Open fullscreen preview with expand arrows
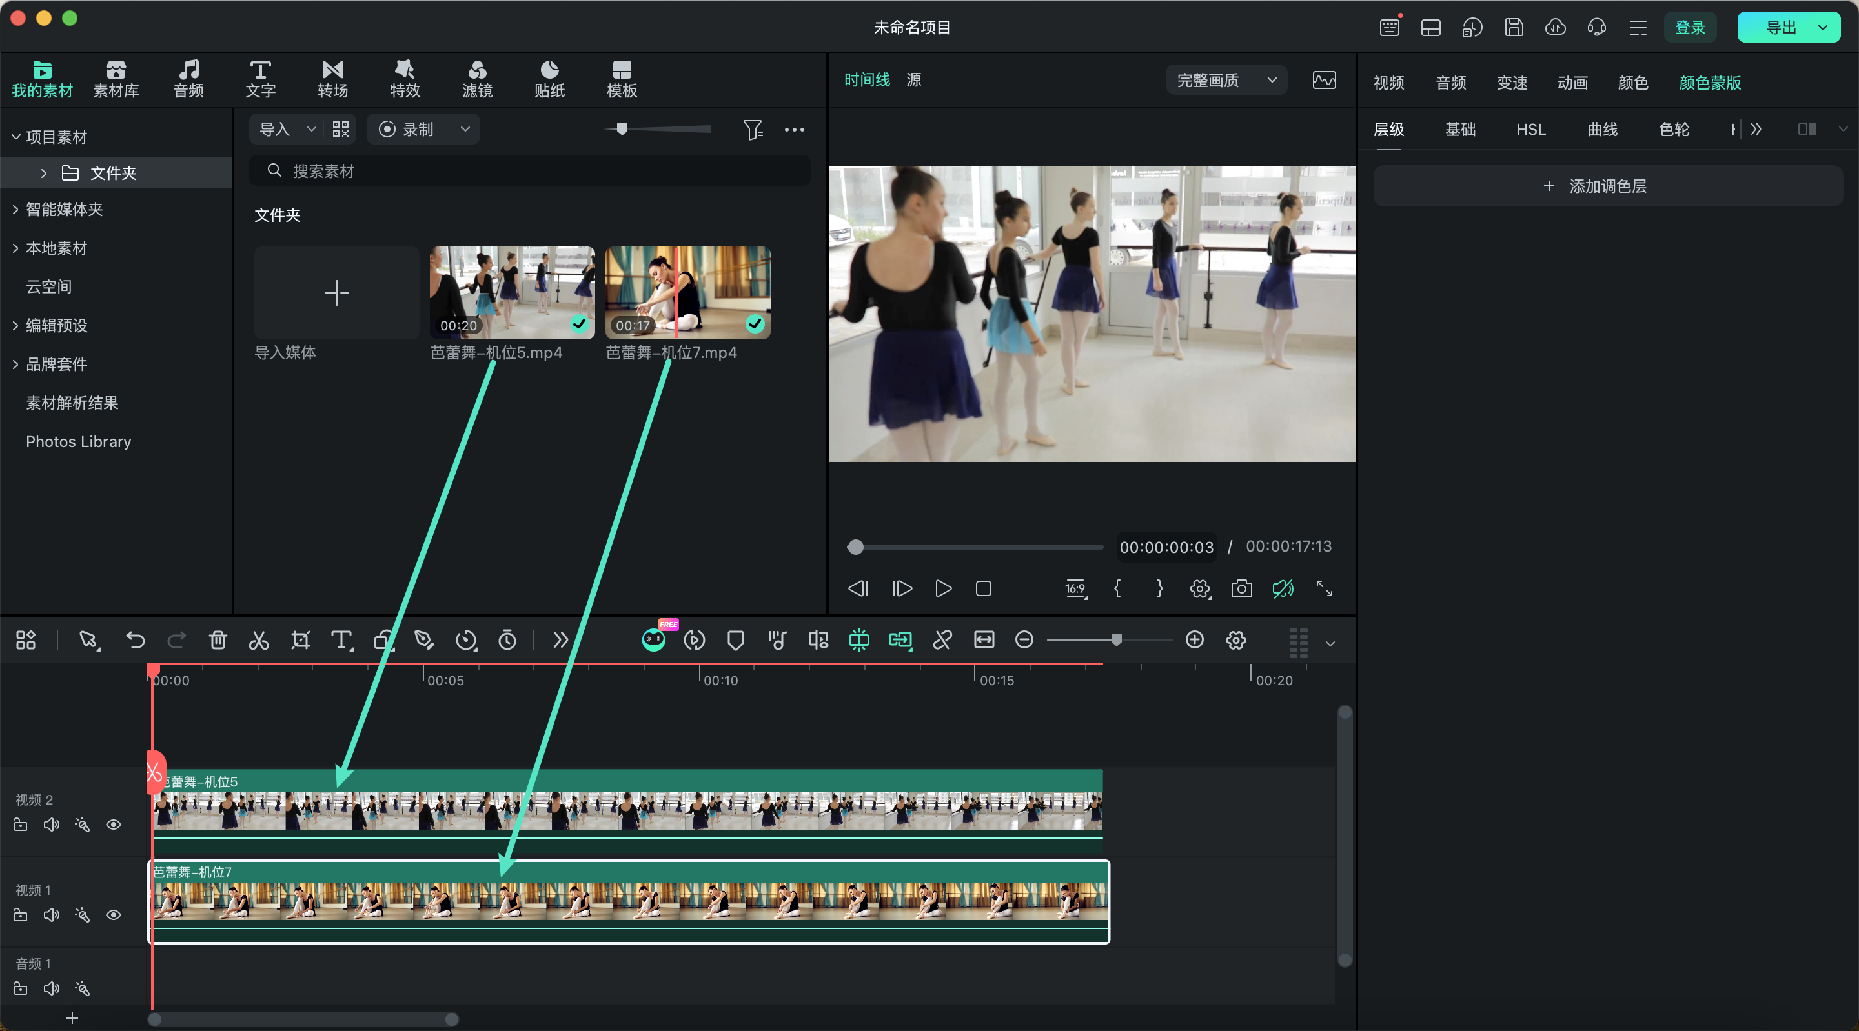Viewport: 1859px width, 1031px height. (x=1325, y=588)
